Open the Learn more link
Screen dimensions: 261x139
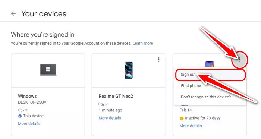click(143, 43)
